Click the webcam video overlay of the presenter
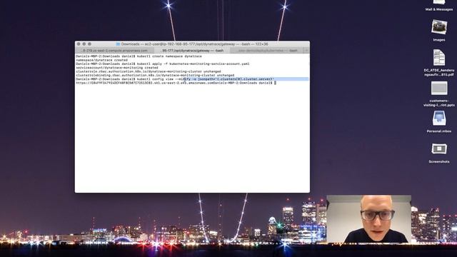The image size is (457, 257). [x=369, y=219]
